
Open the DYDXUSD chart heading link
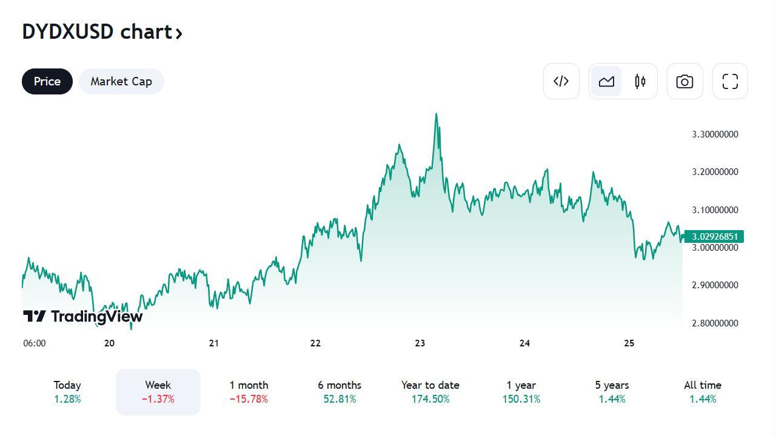click(x=97, y=31)
